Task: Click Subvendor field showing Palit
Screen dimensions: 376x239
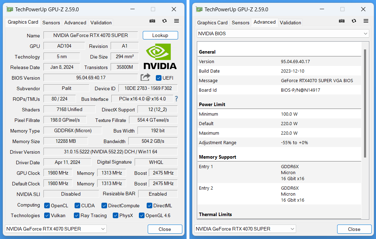Action: (66, 88)
